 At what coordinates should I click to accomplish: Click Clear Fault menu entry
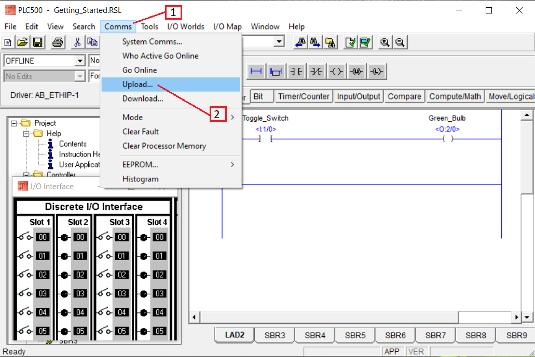171,132
